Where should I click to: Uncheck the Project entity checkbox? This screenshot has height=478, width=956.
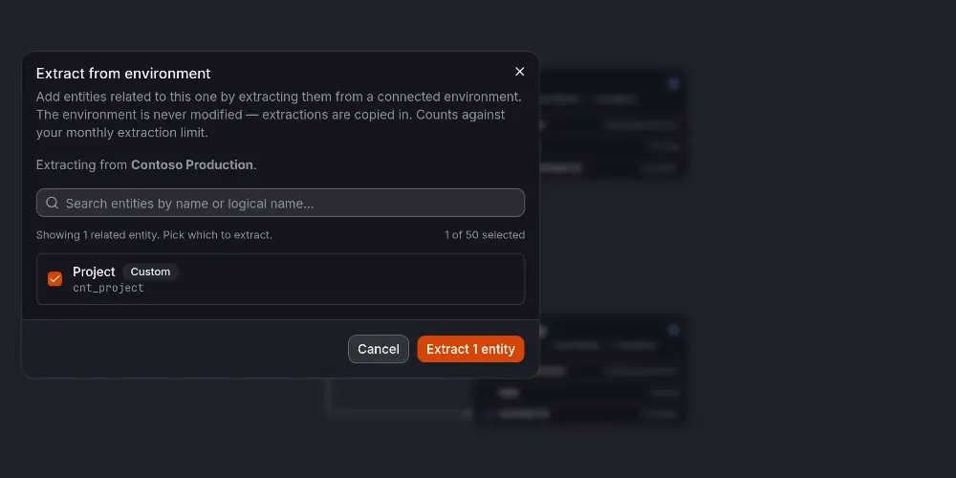coord(54,278)
